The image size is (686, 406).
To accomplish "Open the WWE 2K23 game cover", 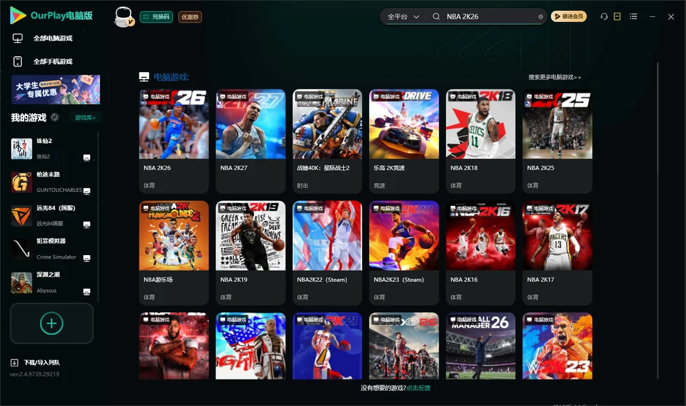I will pyautogui.click(x=557, y=346).
